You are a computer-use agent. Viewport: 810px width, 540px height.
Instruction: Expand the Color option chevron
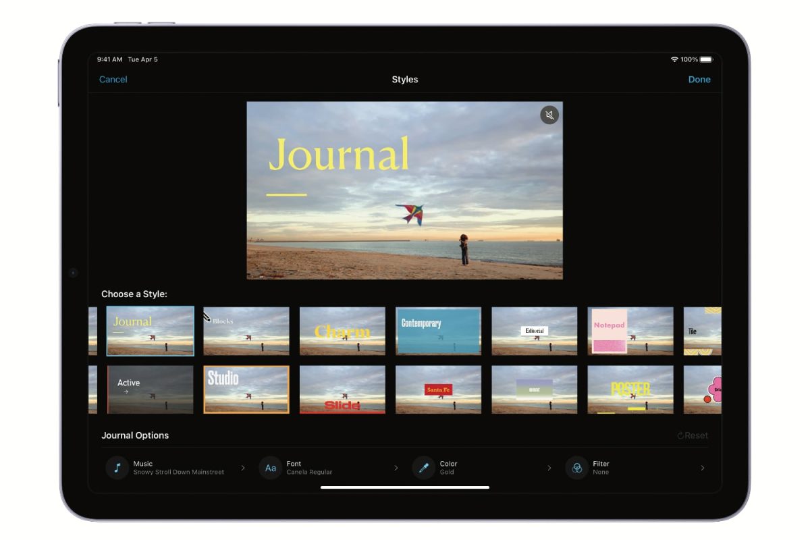[x=549, y=468]
